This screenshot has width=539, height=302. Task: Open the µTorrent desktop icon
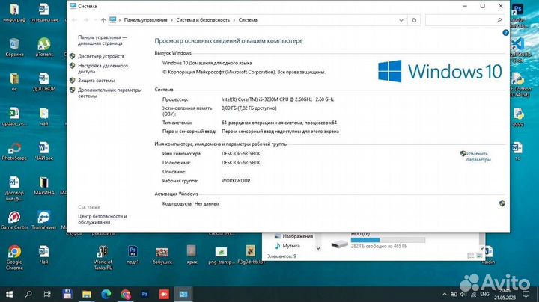pyautogui.click(x=44, y=47)
